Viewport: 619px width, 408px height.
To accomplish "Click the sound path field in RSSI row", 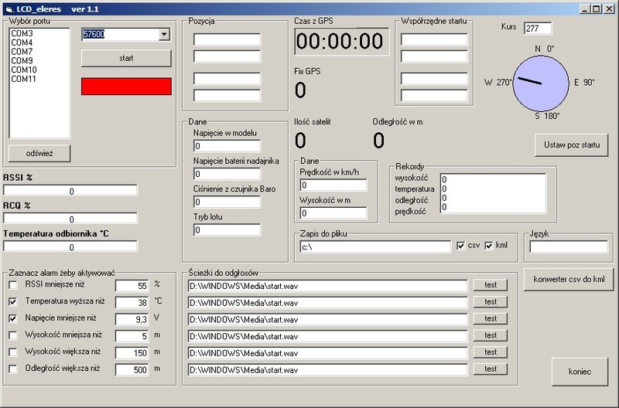I will [x=327, y=286].
